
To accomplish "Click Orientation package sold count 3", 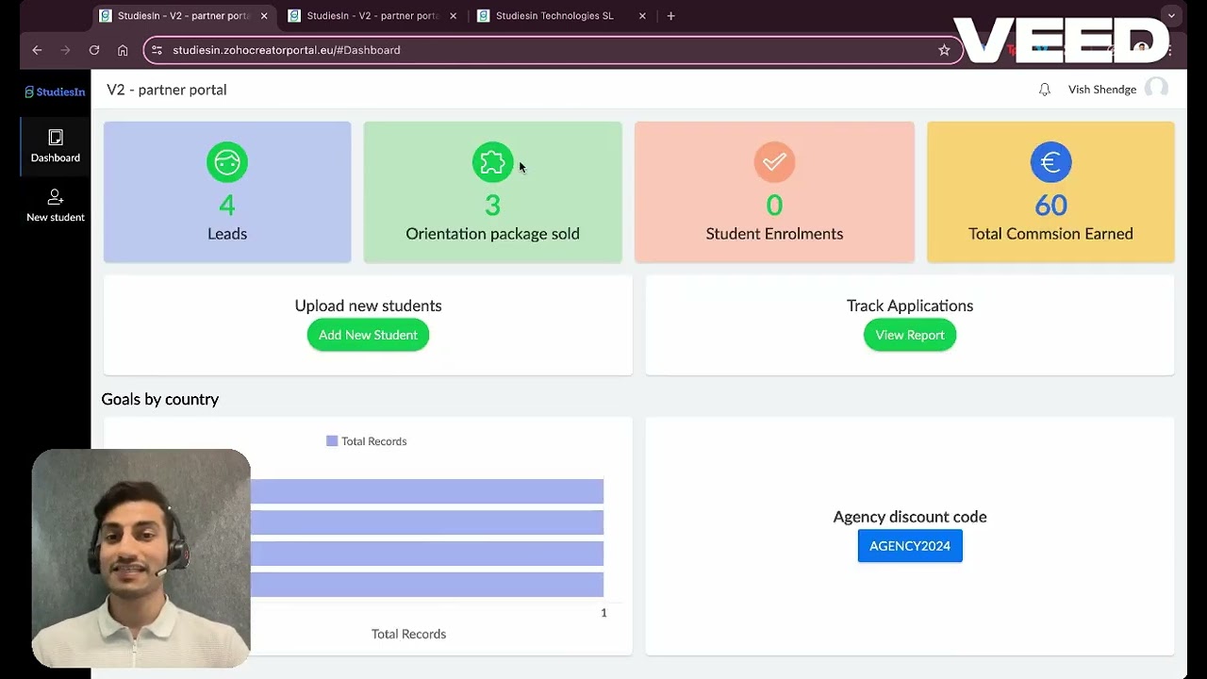I will coord(492,205).
